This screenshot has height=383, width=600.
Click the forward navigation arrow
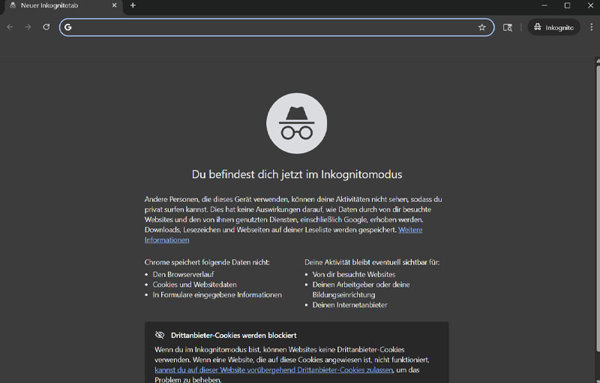[x=28, y=27]
